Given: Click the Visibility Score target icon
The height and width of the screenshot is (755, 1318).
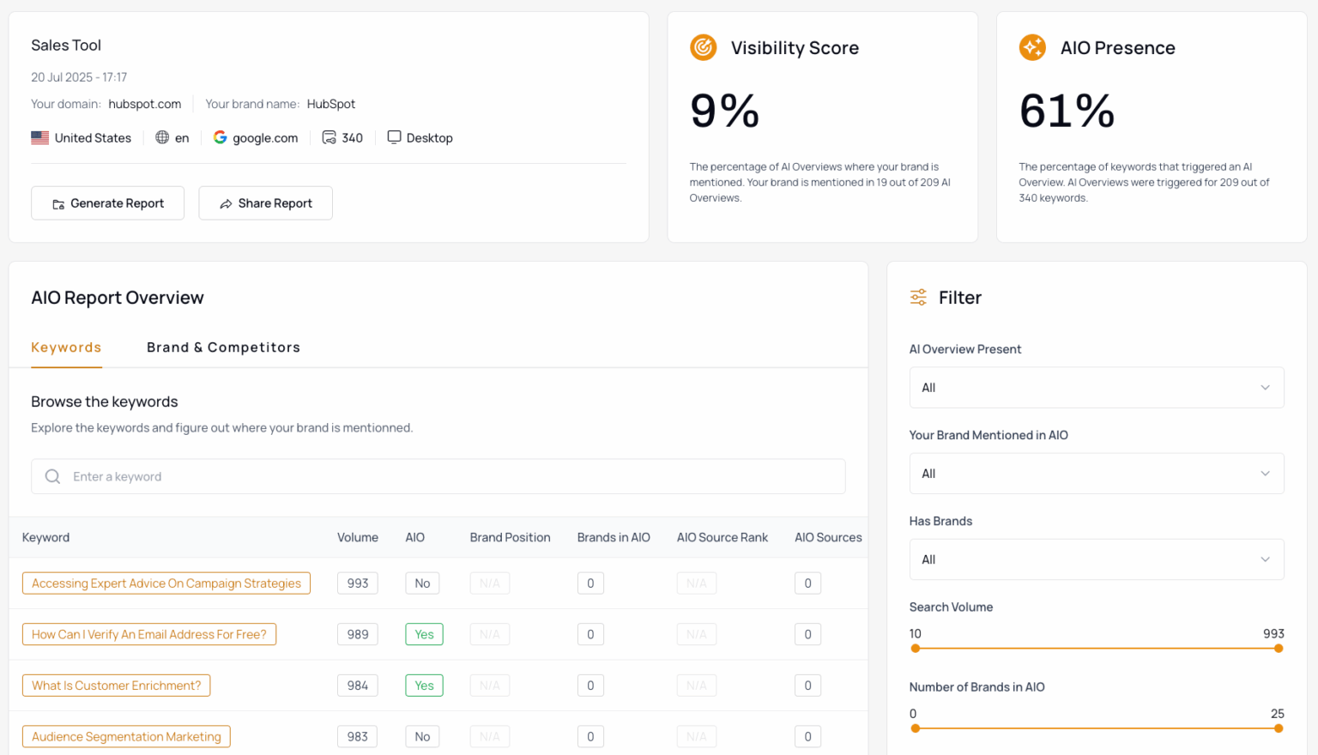Looking at the screenshot, I should coord(703,47).
